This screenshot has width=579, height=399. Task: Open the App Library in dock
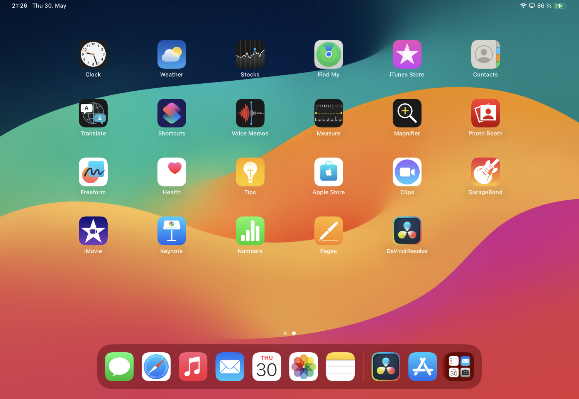click(x=459, y=367)
